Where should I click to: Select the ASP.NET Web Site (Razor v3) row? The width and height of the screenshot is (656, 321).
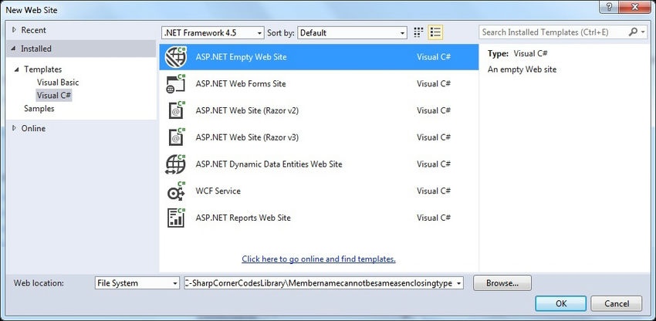point(319,137)
